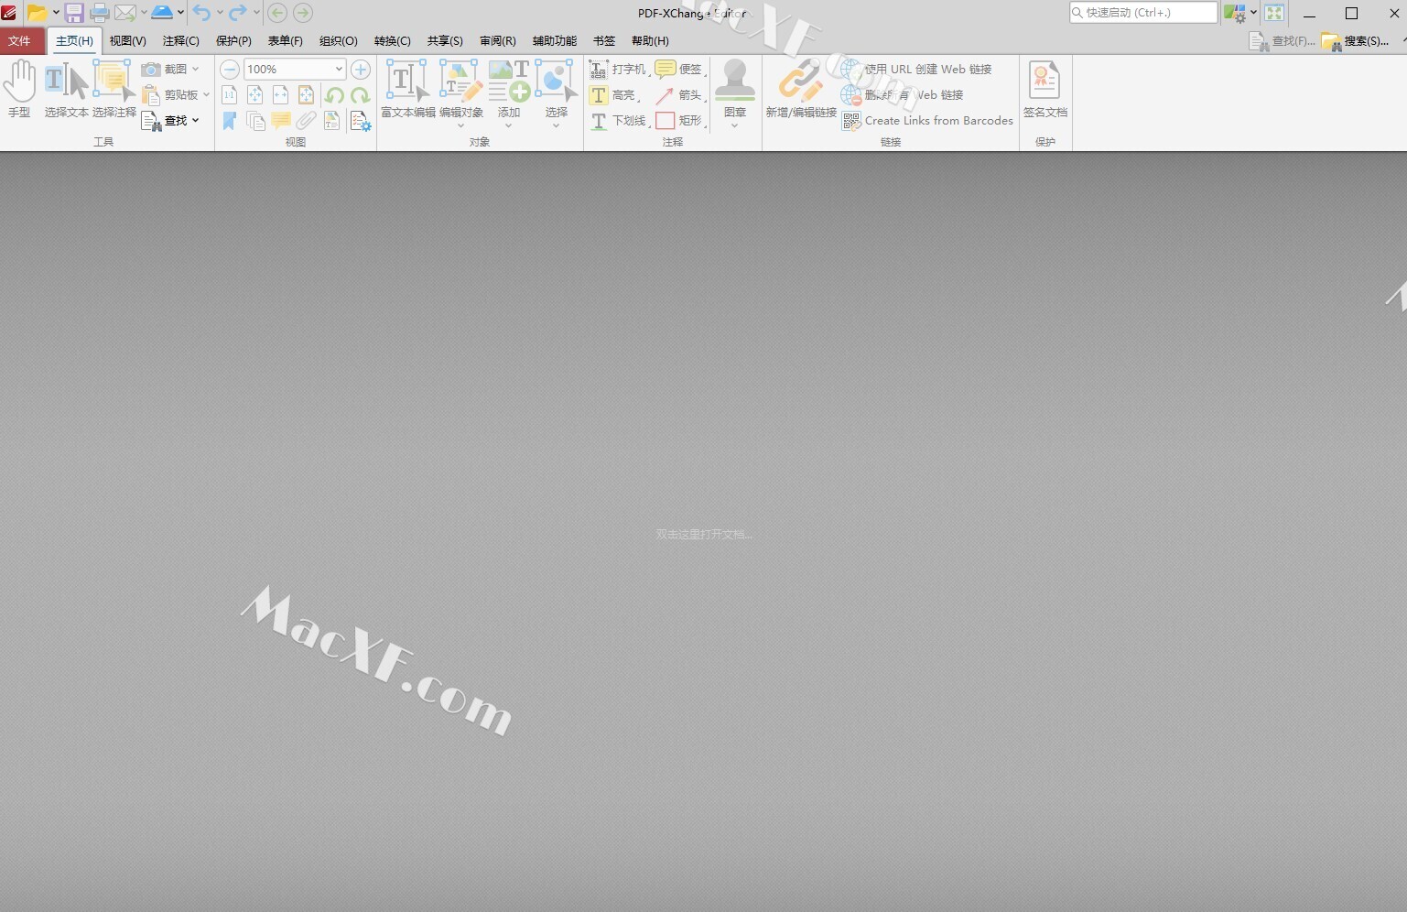Zoom in with the plus icon
This screenshot has width=1407, height=912.
point(361,69)
